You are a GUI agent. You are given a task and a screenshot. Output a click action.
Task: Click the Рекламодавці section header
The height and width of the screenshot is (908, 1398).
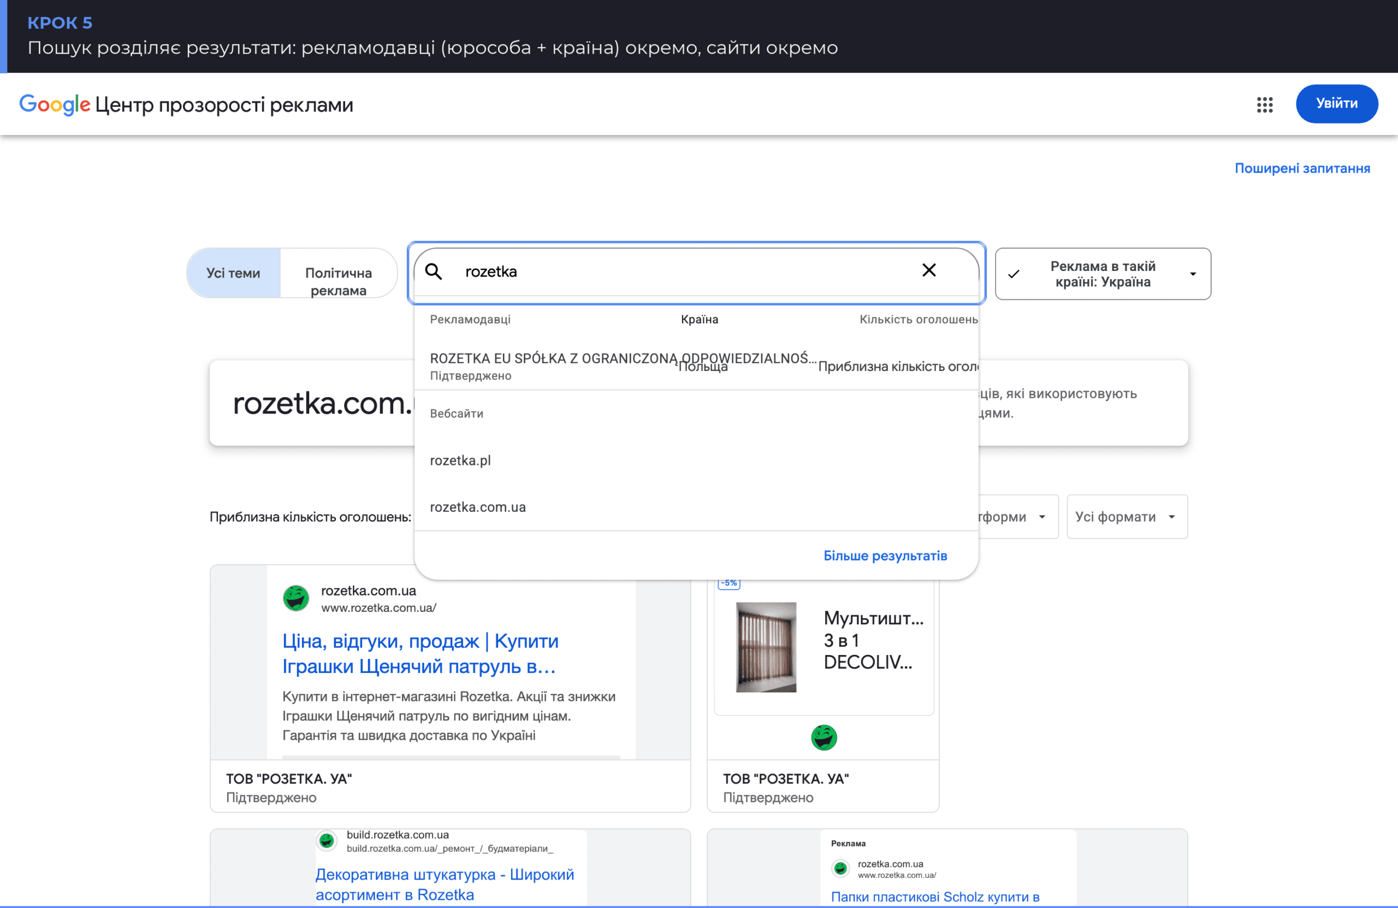pyautogui.click(x=470, y=320)
